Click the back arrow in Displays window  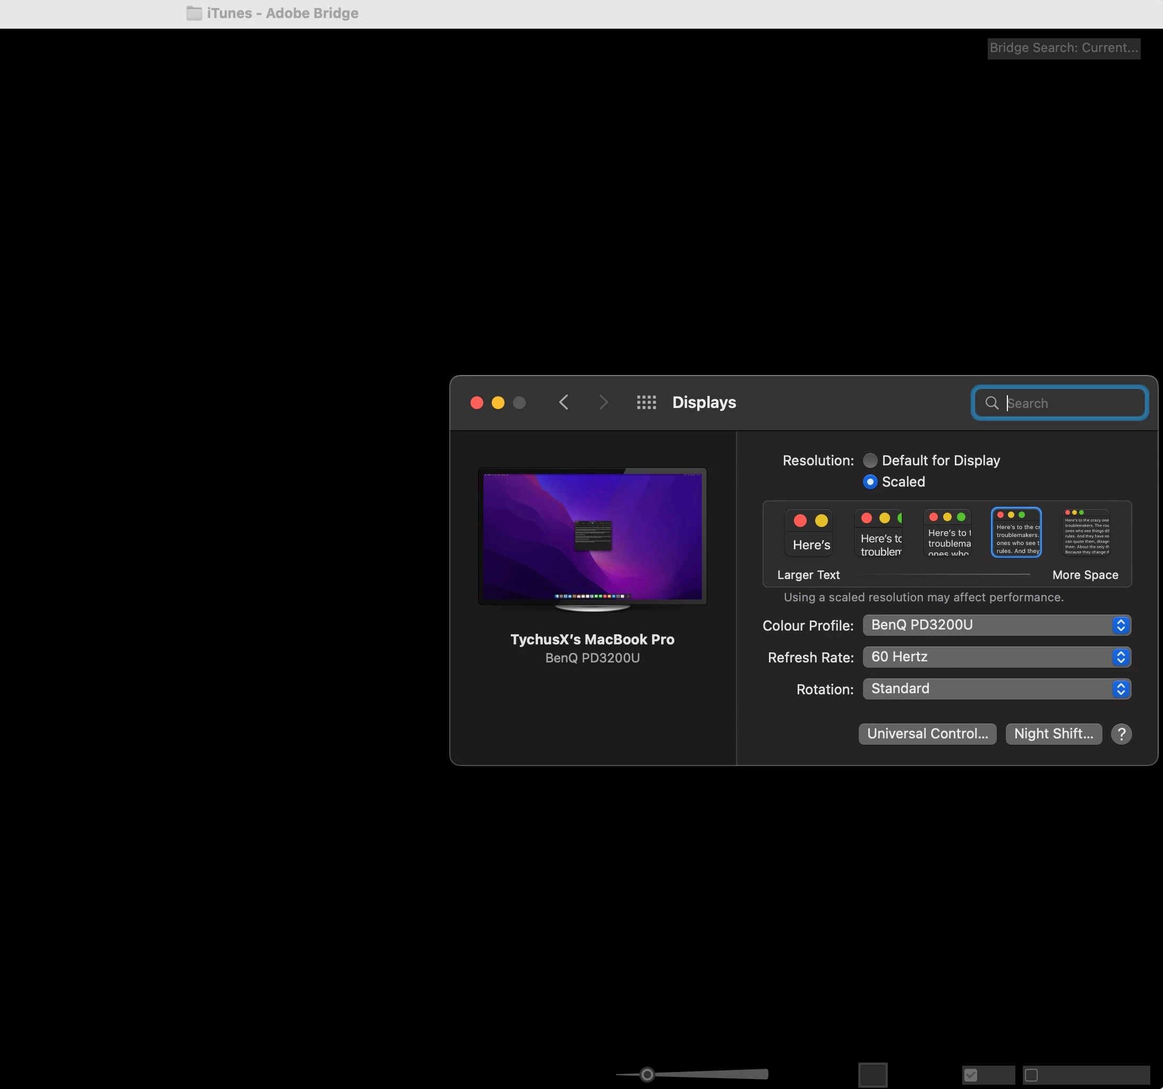coord(563,403)
